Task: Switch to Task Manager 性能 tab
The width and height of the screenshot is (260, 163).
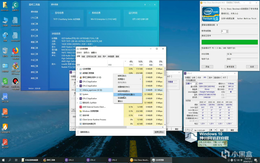Action: pyautogui.click(x=83, y=57)
